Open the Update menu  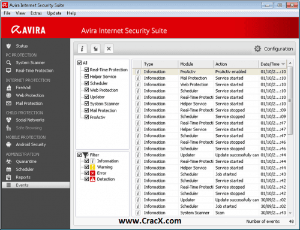coord(54,13)
